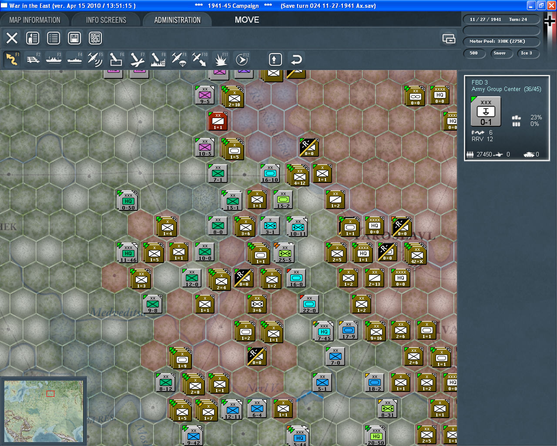Viewport: 557px width, 446px height.
Task: Select the F4 Amphibious Transport mode icon
Action: [75, 59]
